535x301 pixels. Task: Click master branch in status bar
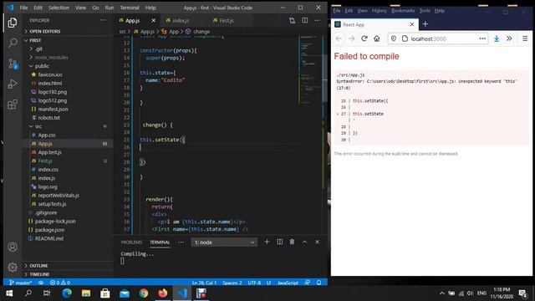[x=20, y=283]
